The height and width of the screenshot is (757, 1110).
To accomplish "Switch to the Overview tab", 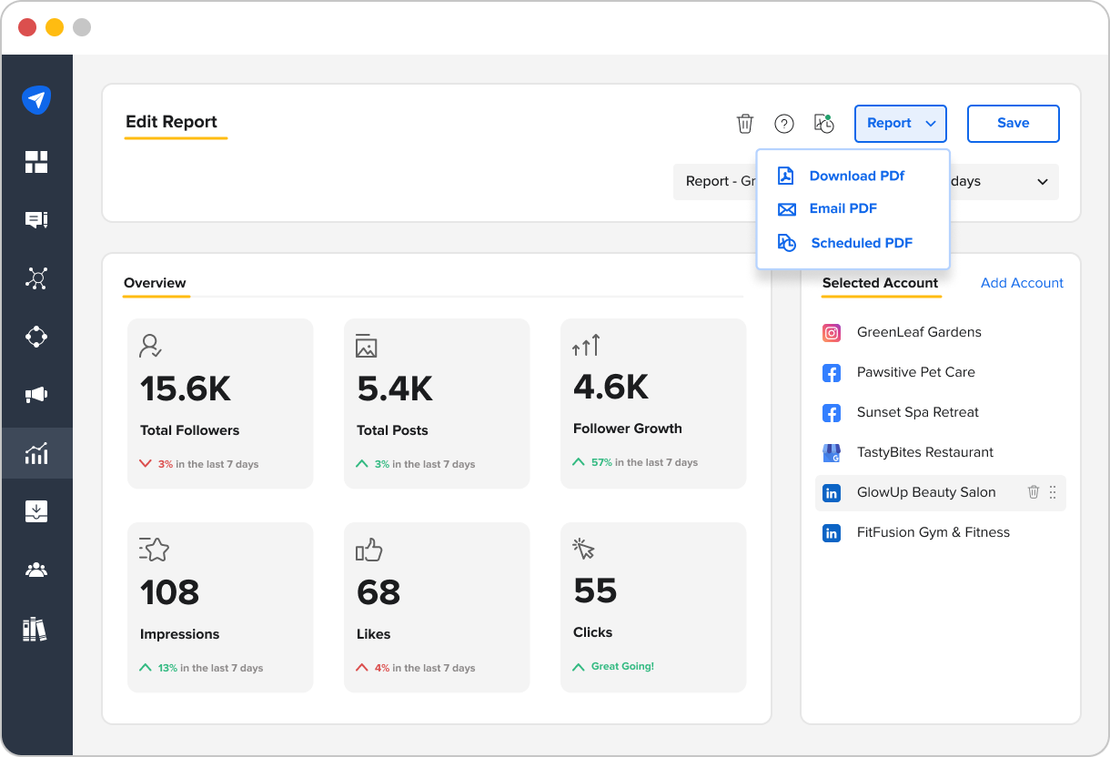I will (x=156, y=283).
